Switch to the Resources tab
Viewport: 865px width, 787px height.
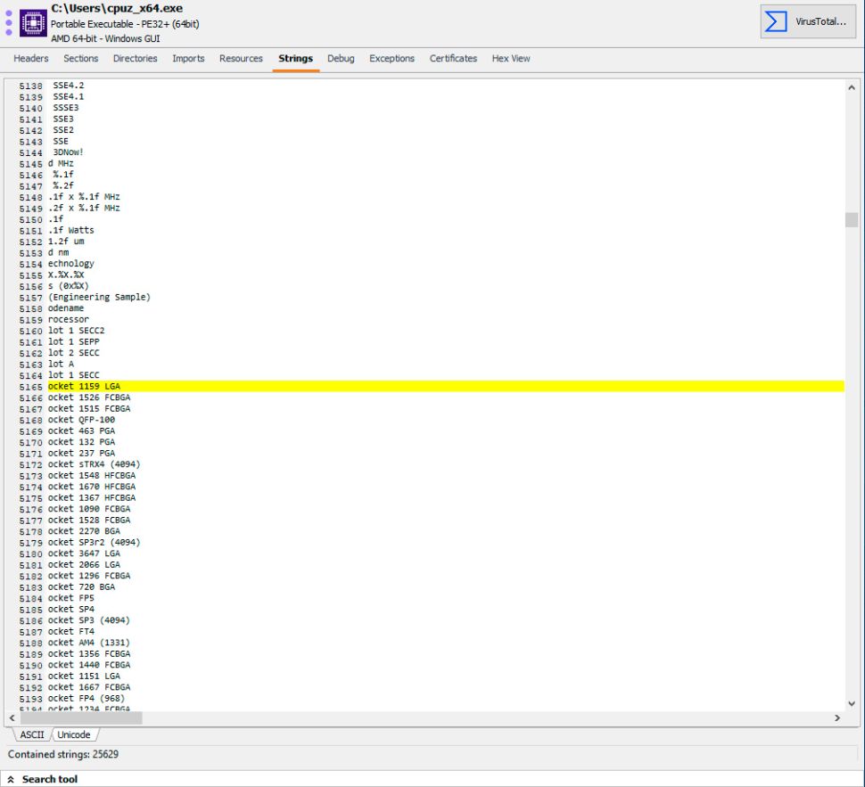pos(241,59)
